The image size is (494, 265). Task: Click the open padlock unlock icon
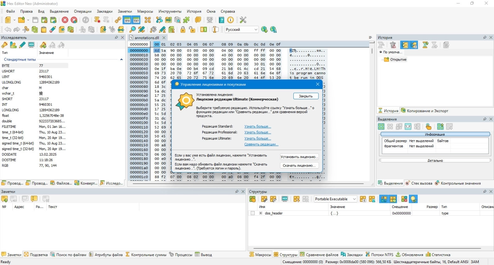coord(192,29)
